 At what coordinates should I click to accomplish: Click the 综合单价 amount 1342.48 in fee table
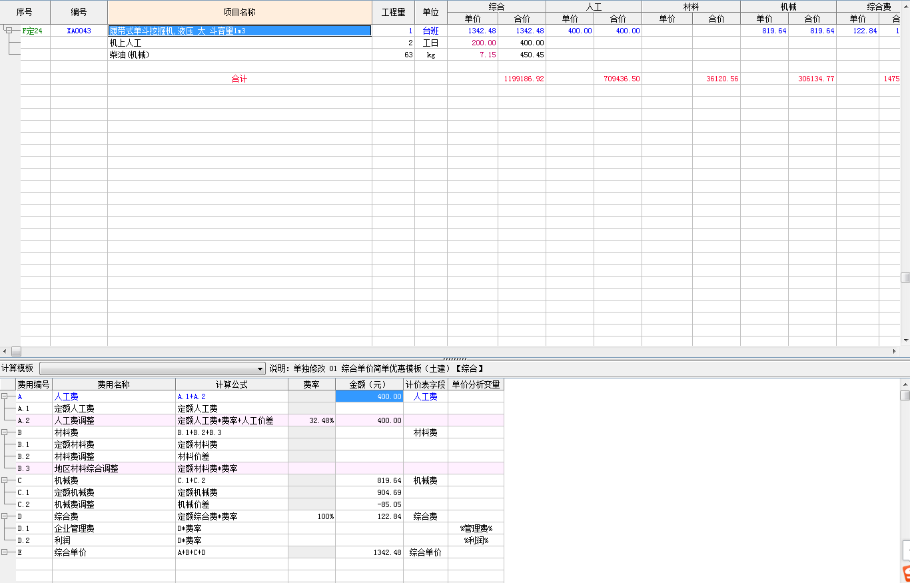(369, 552)
